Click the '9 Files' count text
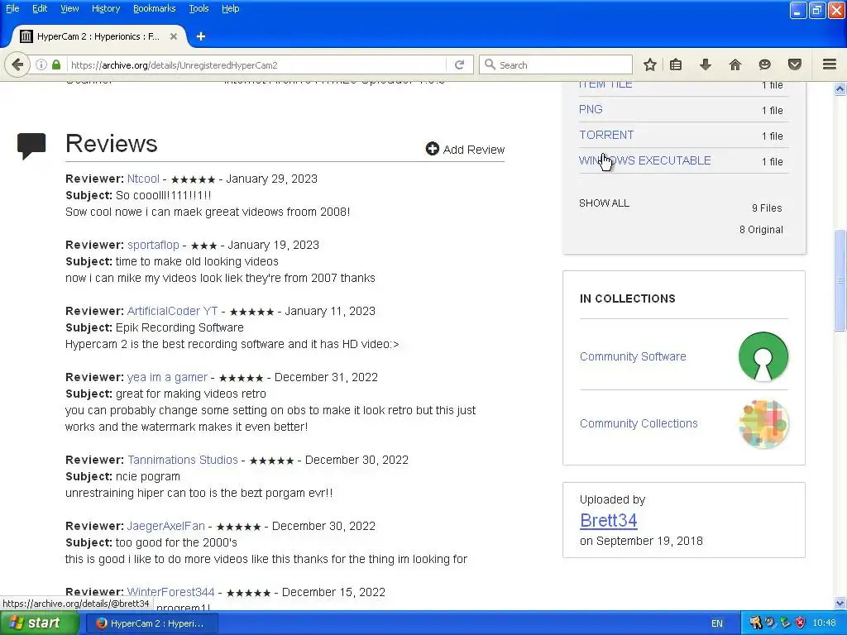The height and width of the screenshot is (635, 847). pos(767,208)
